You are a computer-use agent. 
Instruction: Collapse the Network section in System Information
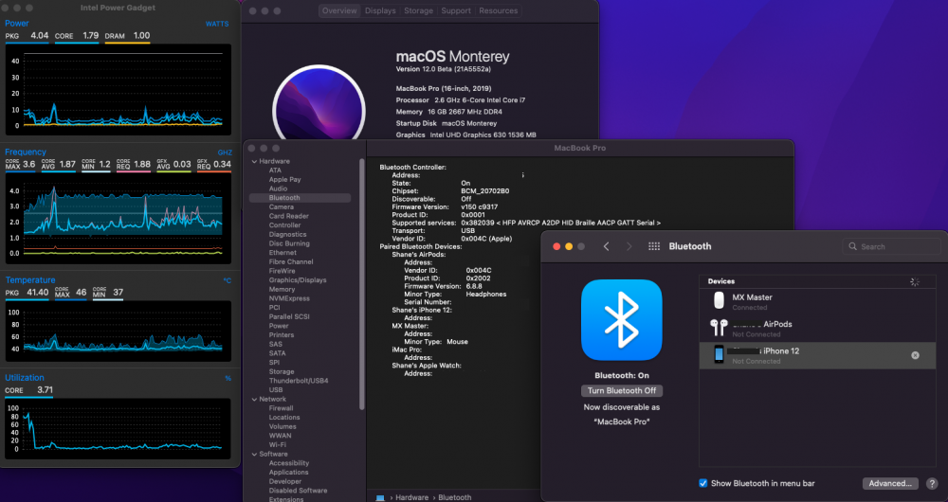tap(254, 400)
